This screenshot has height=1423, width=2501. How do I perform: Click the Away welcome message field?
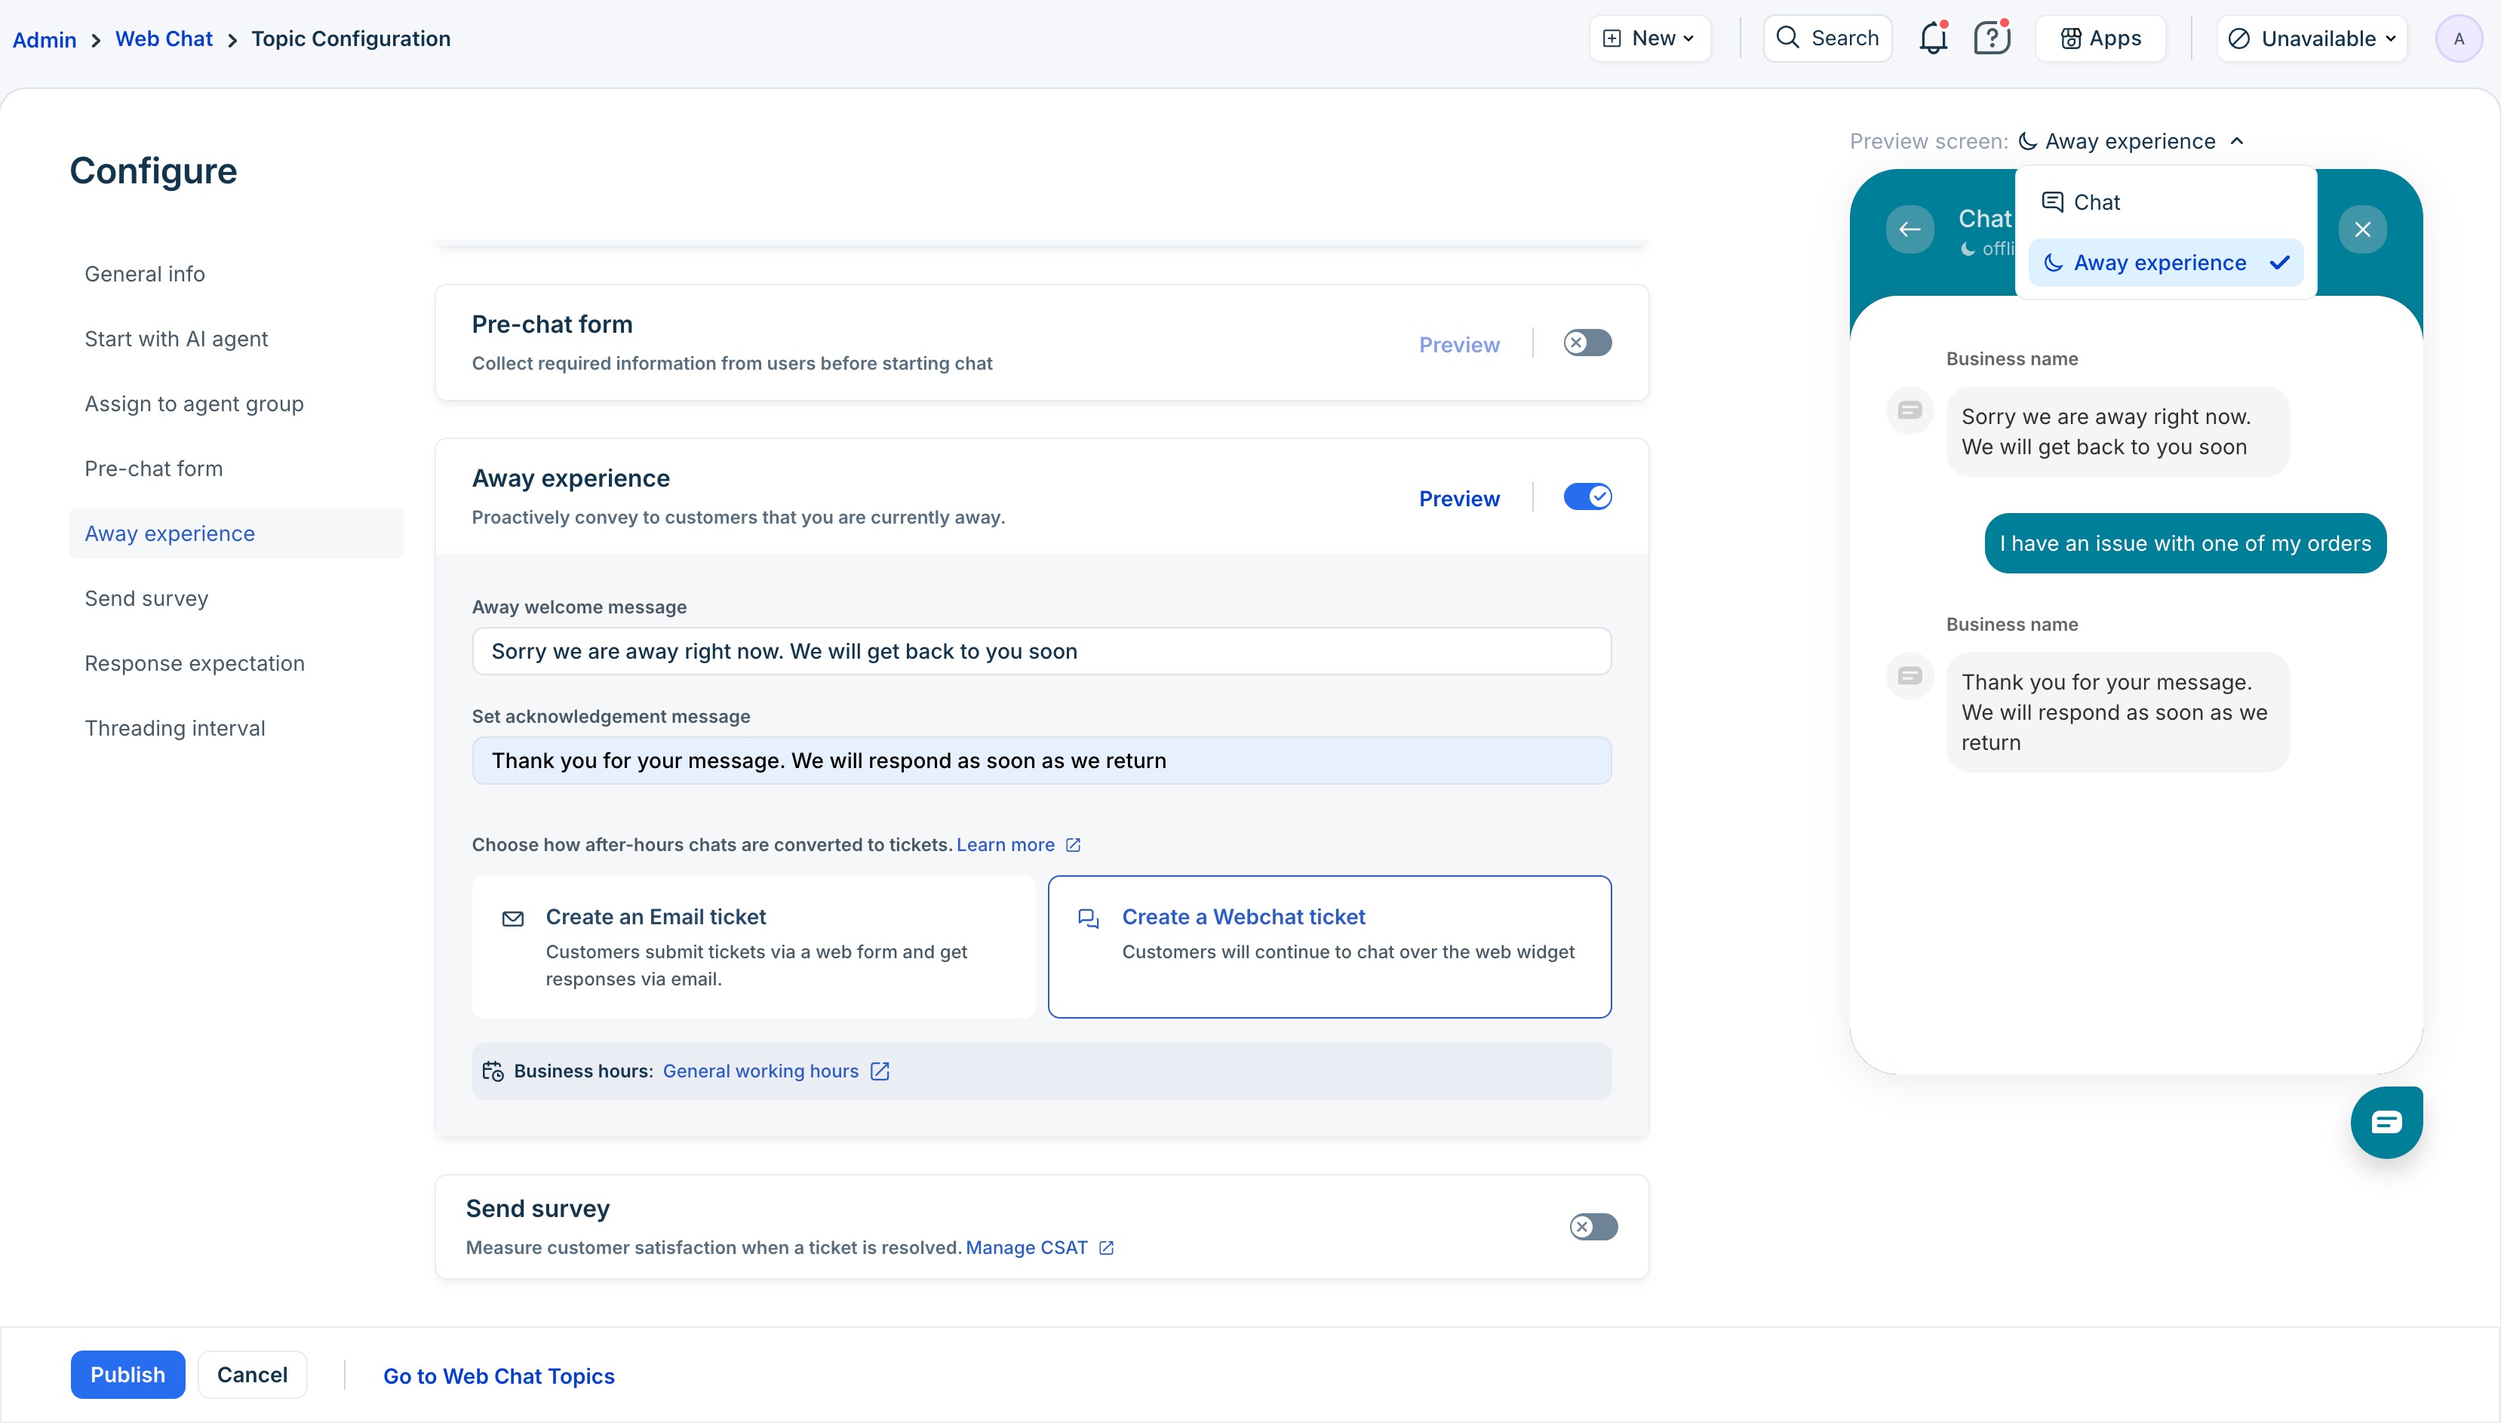1040,651
